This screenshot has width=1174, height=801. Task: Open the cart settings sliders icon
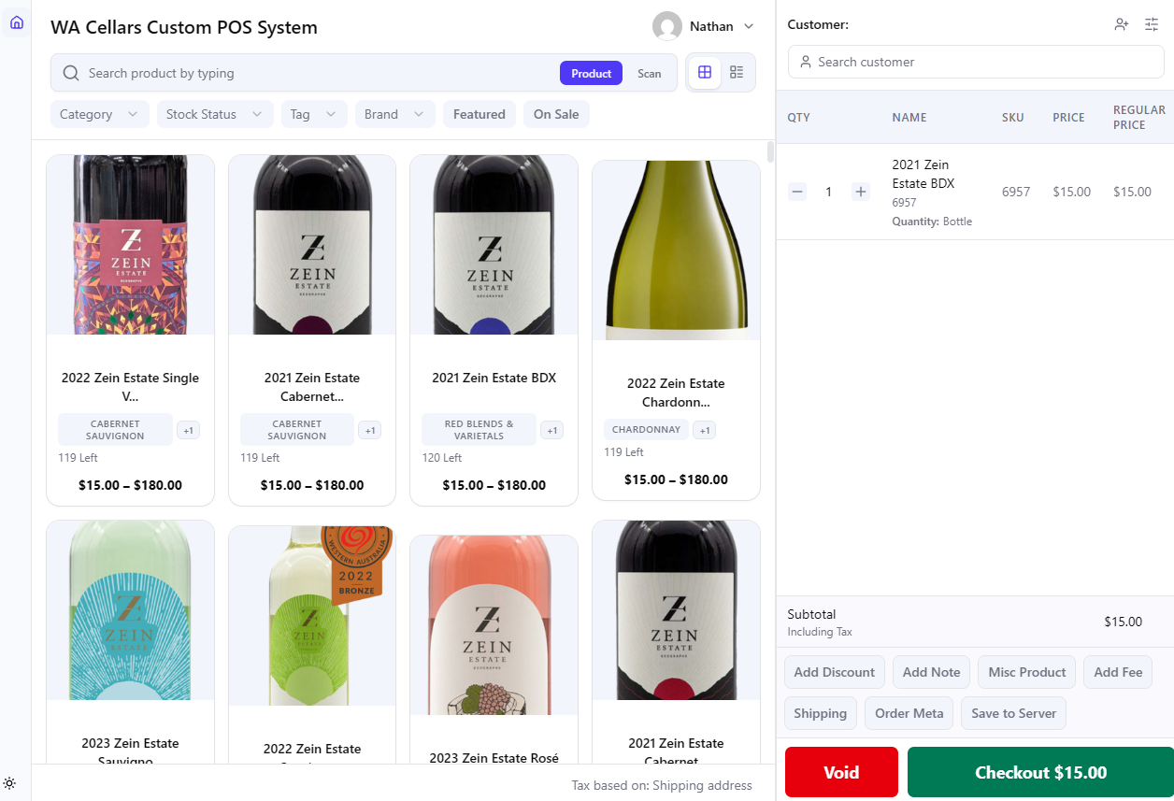1152,24
